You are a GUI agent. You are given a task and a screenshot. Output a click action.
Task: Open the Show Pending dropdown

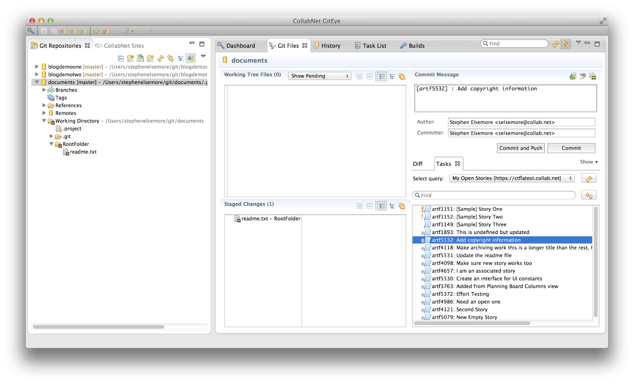pos(319,76)
